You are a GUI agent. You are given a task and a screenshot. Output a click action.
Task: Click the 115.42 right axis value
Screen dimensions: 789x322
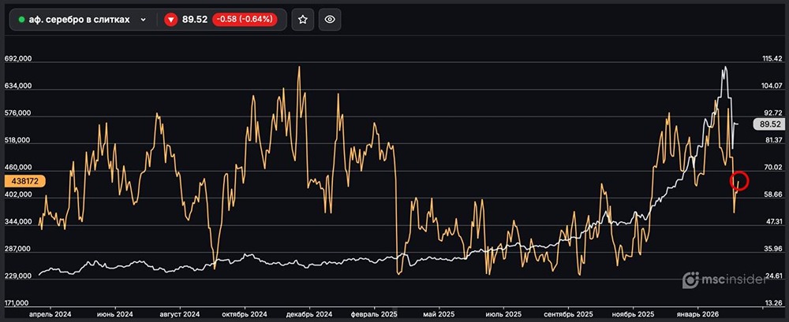pos(772,59)
